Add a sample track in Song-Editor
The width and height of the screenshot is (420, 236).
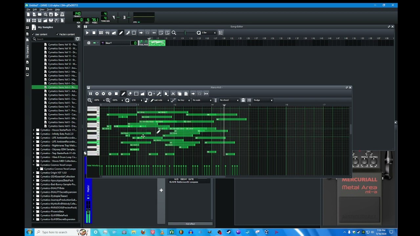tap(107, 33)
